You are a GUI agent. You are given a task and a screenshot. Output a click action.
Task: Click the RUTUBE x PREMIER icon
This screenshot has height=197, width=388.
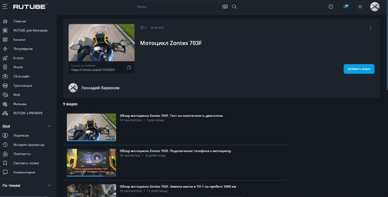[x=5, y=113]
